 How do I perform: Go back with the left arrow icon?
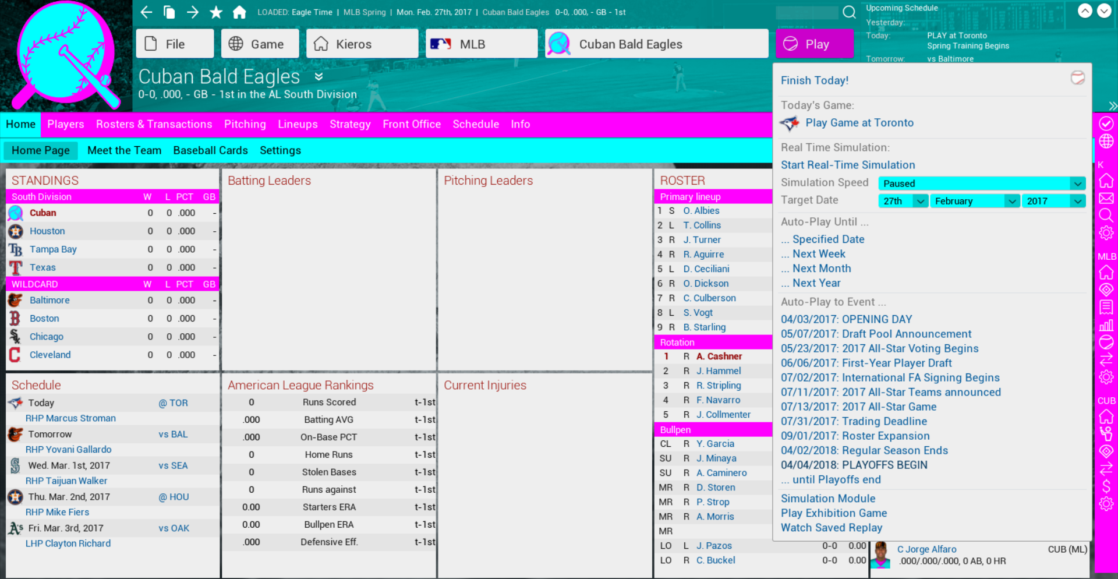coord(146,12)
